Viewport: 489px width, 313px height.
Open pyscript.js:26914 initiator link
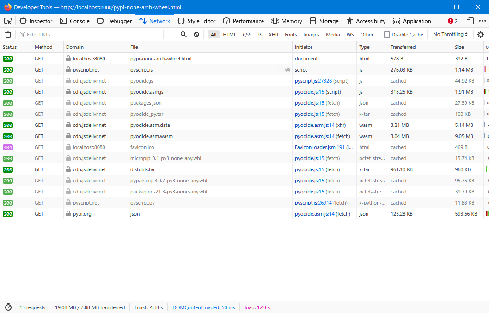313,203
